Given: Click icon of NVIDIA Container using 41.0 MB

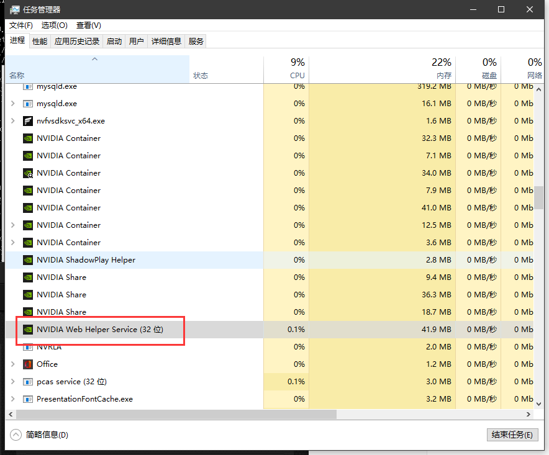Looking at the screenshot, I should tap(28, 208).
